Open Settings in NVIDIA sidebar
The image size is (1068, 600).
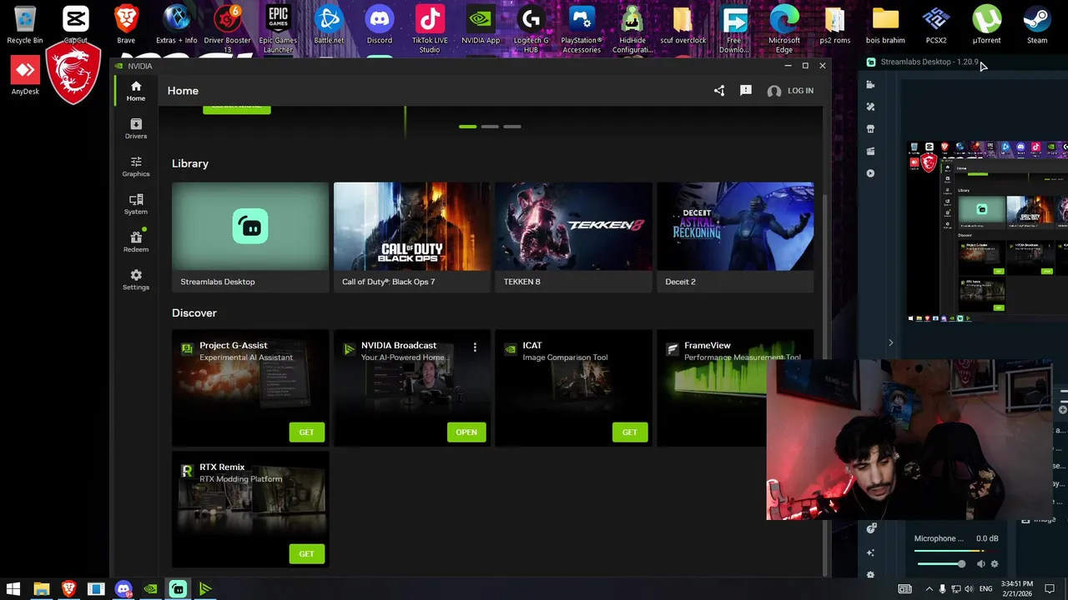pyautogui.click(x=136, y=280)
